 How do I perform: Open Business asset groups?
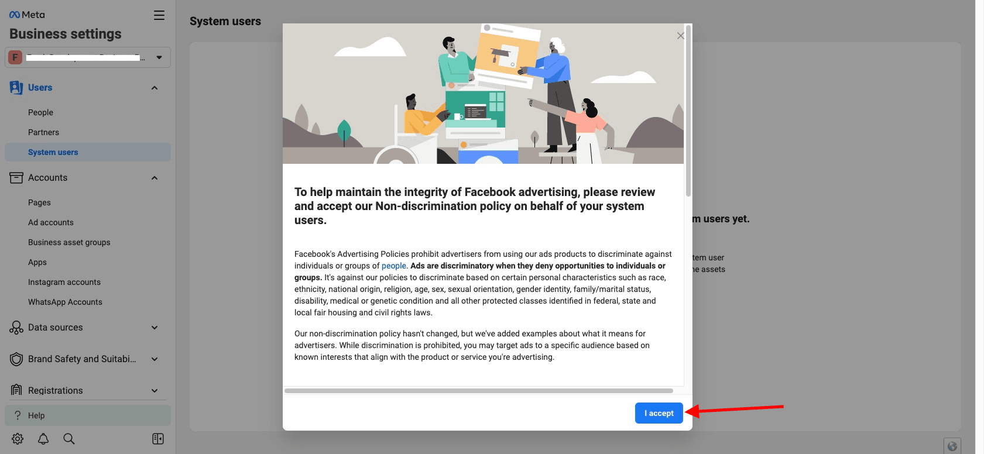pos(69,242)
